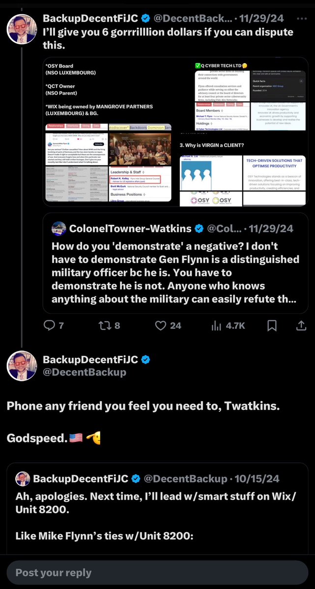Image resolution: width=315 pixels, height=589 pixels.
Task: Like the first tweet with heart icon
Action: (x=160, y=325)
